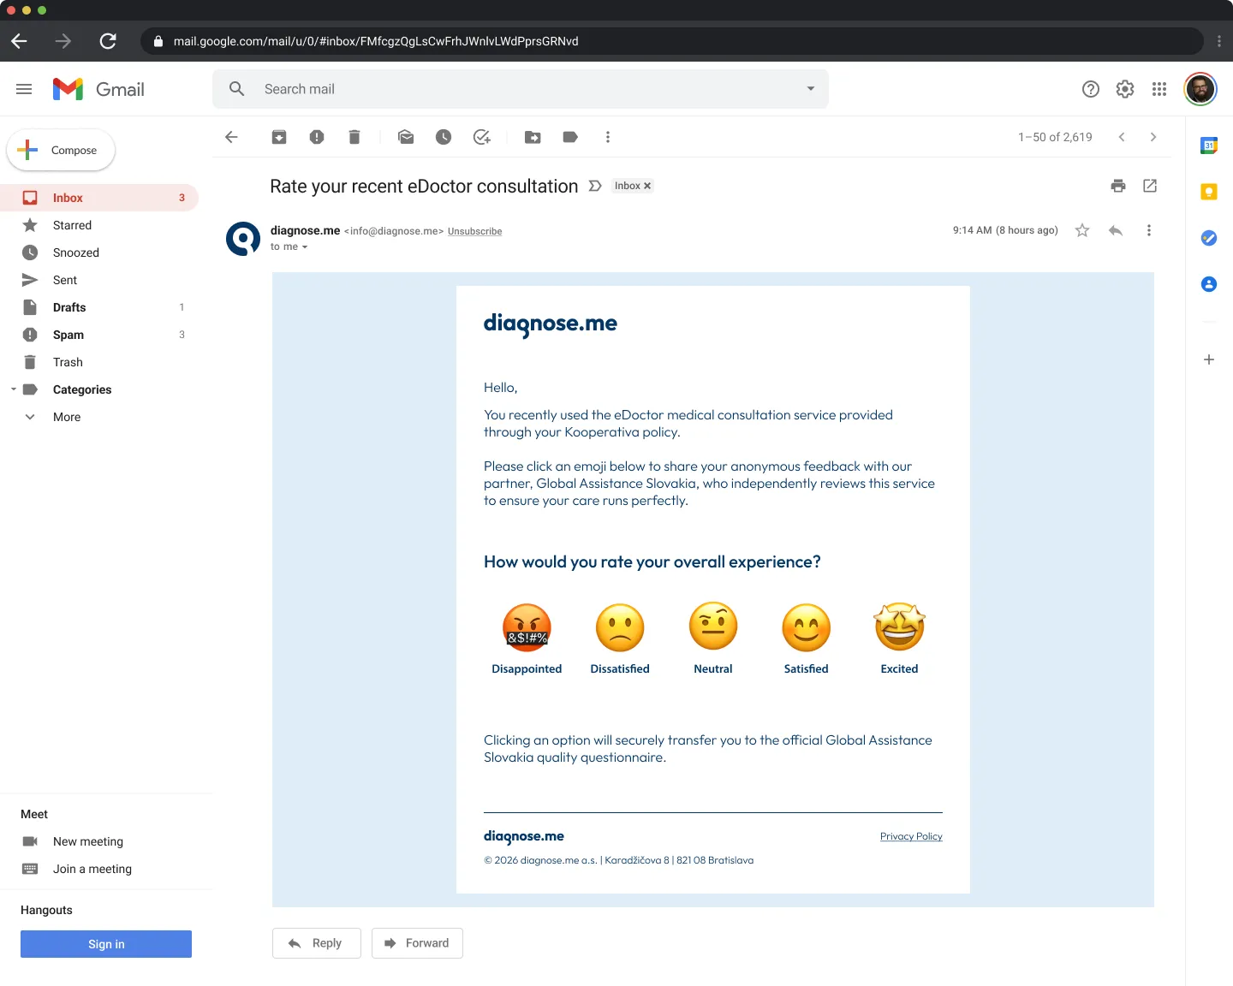Viewport: 1233px width, 986px height.
Task: Reply using the arrow in message header
Action: click(x=1116, y=230)
